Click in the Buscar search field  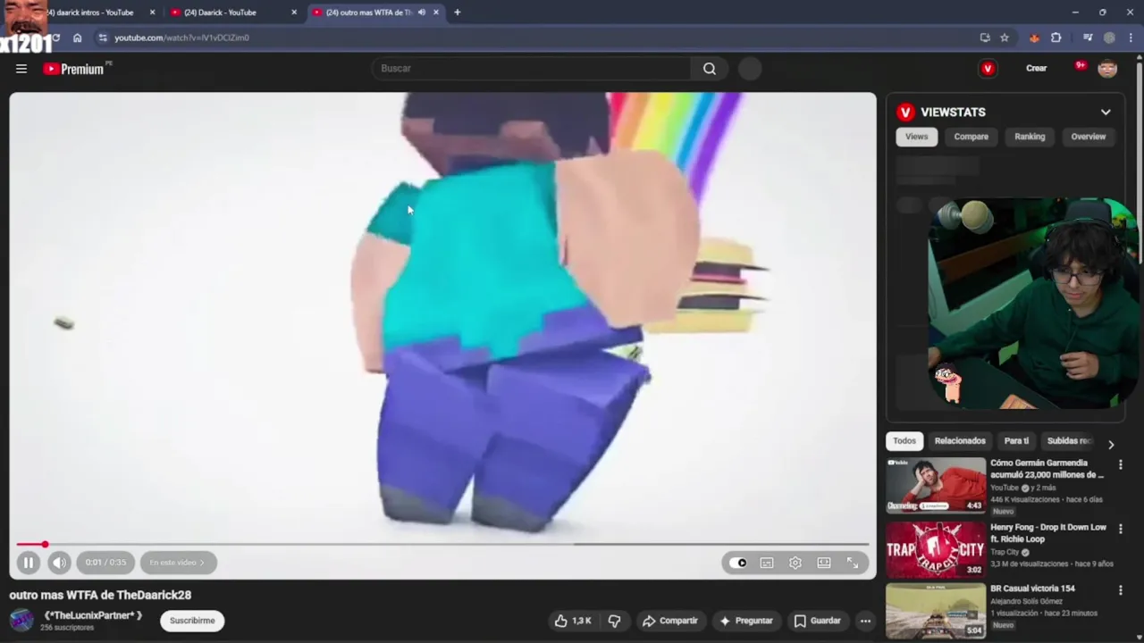[x=531, y=69]
